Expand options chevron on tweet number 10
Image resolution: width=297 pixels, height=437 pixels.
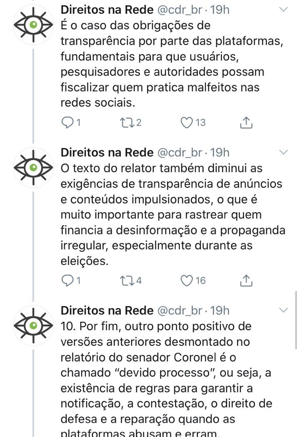pyautogui.click(x=283, y=310)
